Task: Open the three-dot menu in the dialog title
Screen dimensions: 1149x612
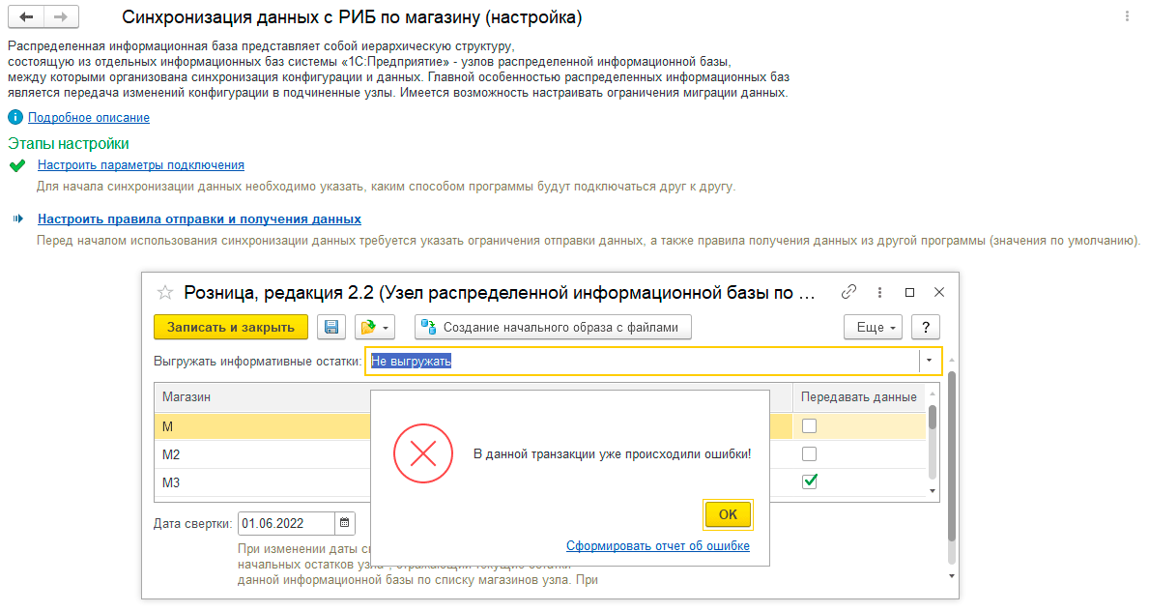Action: 879,292
